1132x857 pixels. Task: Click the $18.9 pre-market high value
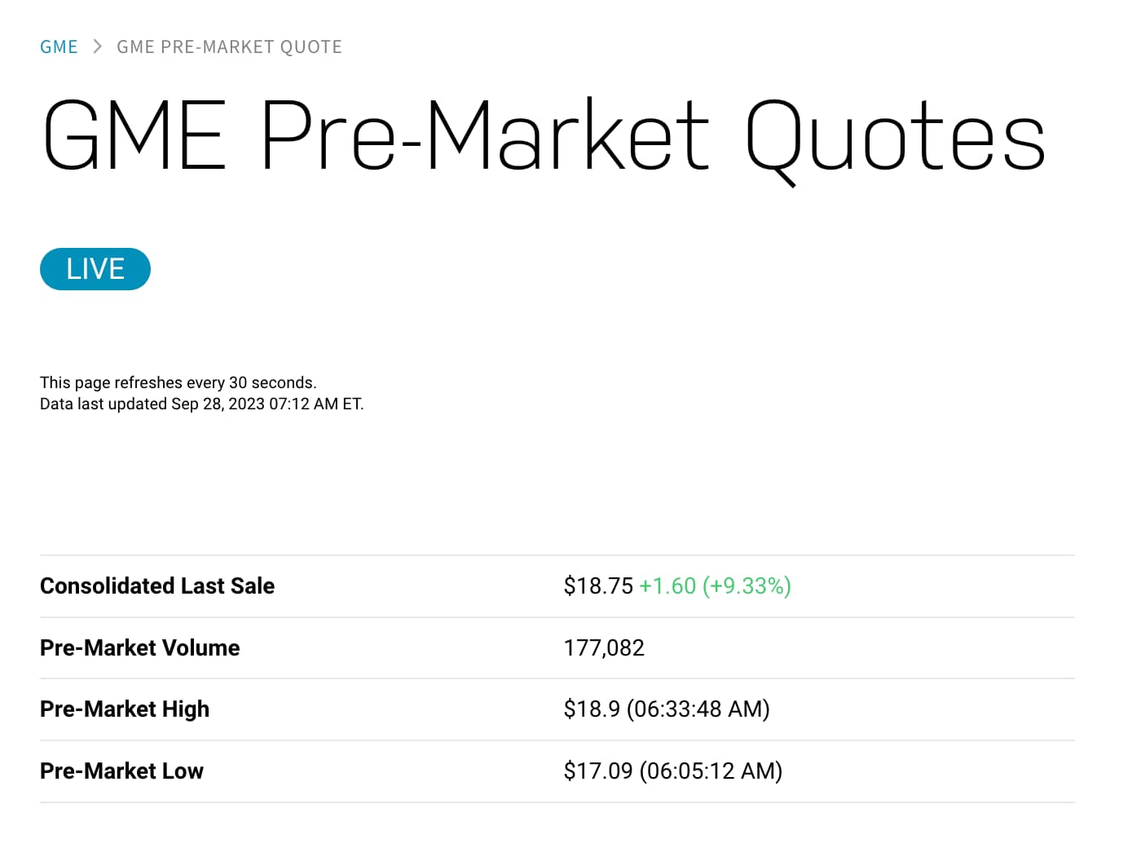point(592,709)
